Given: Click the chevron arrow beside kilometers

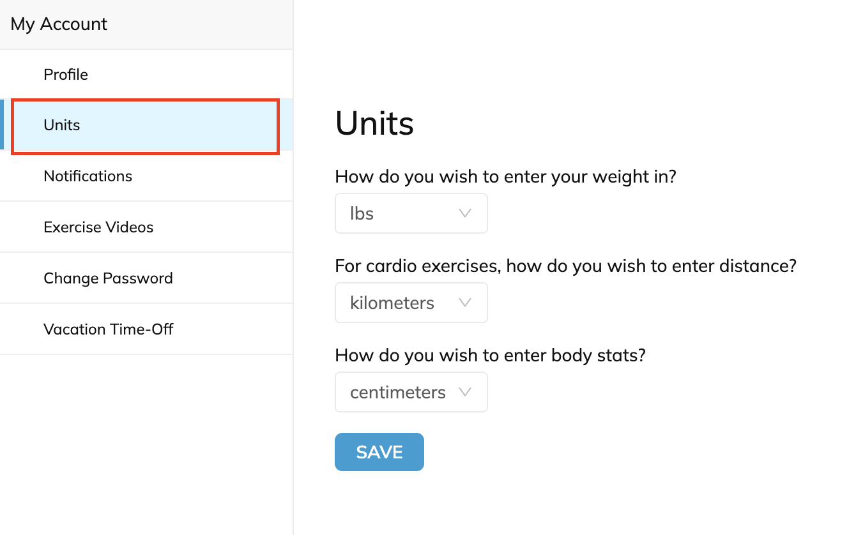Looking at the screenshot, I should click(465, 303).
